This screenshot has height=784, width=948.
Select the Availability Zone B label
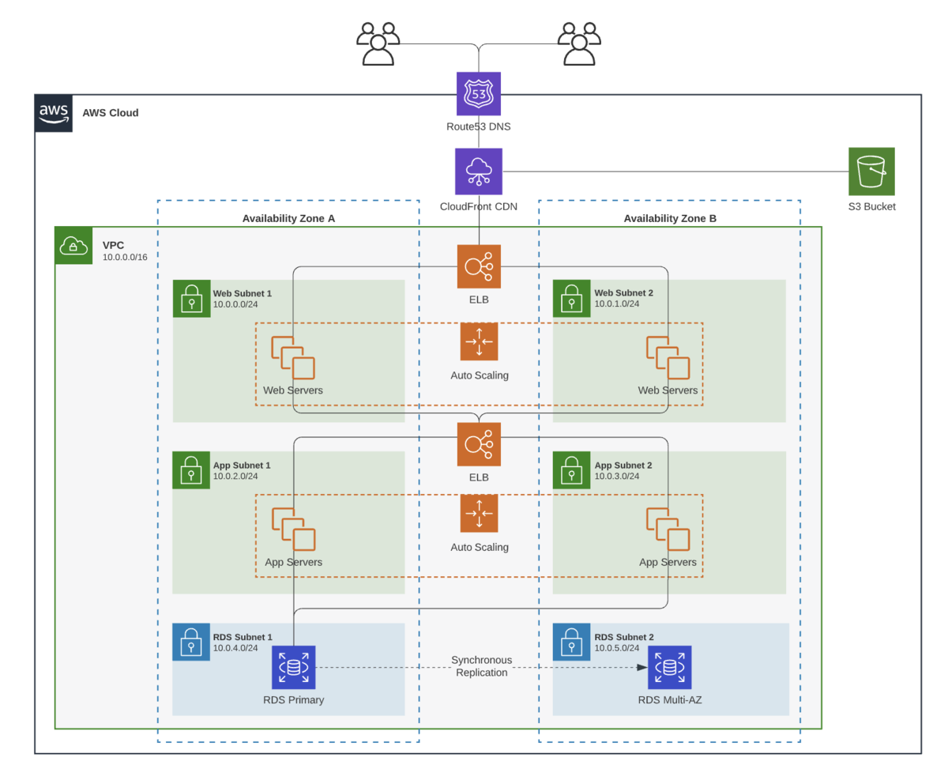670,219
